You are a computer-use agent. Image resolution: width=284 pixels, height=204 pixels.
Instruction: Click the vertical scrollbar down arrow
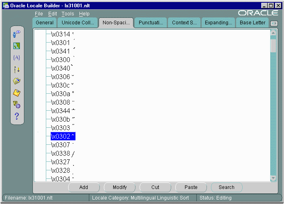coord(273,178)
